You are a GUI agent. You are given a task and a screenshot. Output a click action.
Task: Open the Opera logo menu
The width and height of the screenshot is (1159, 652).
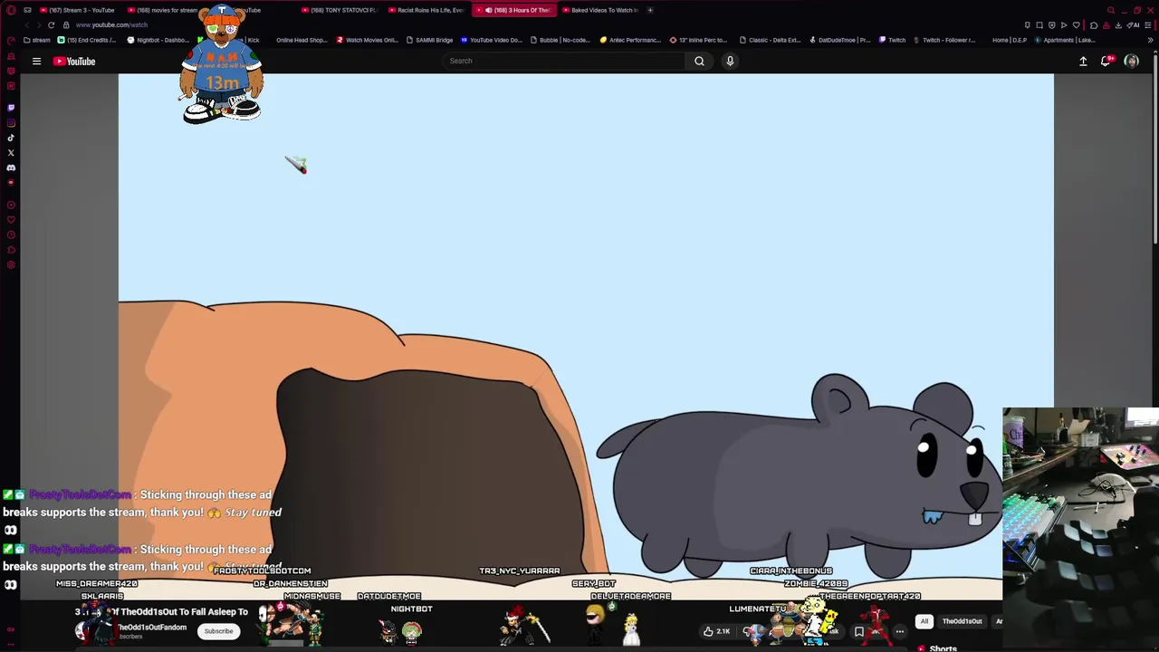11,10
